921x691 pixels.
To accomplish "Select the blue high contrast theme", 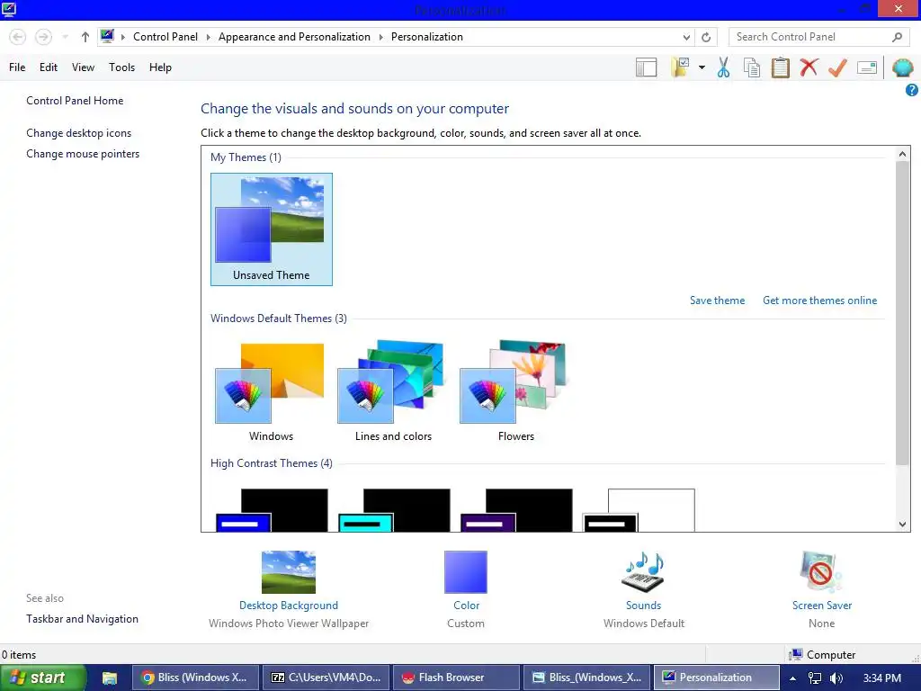I will (272, 510).
